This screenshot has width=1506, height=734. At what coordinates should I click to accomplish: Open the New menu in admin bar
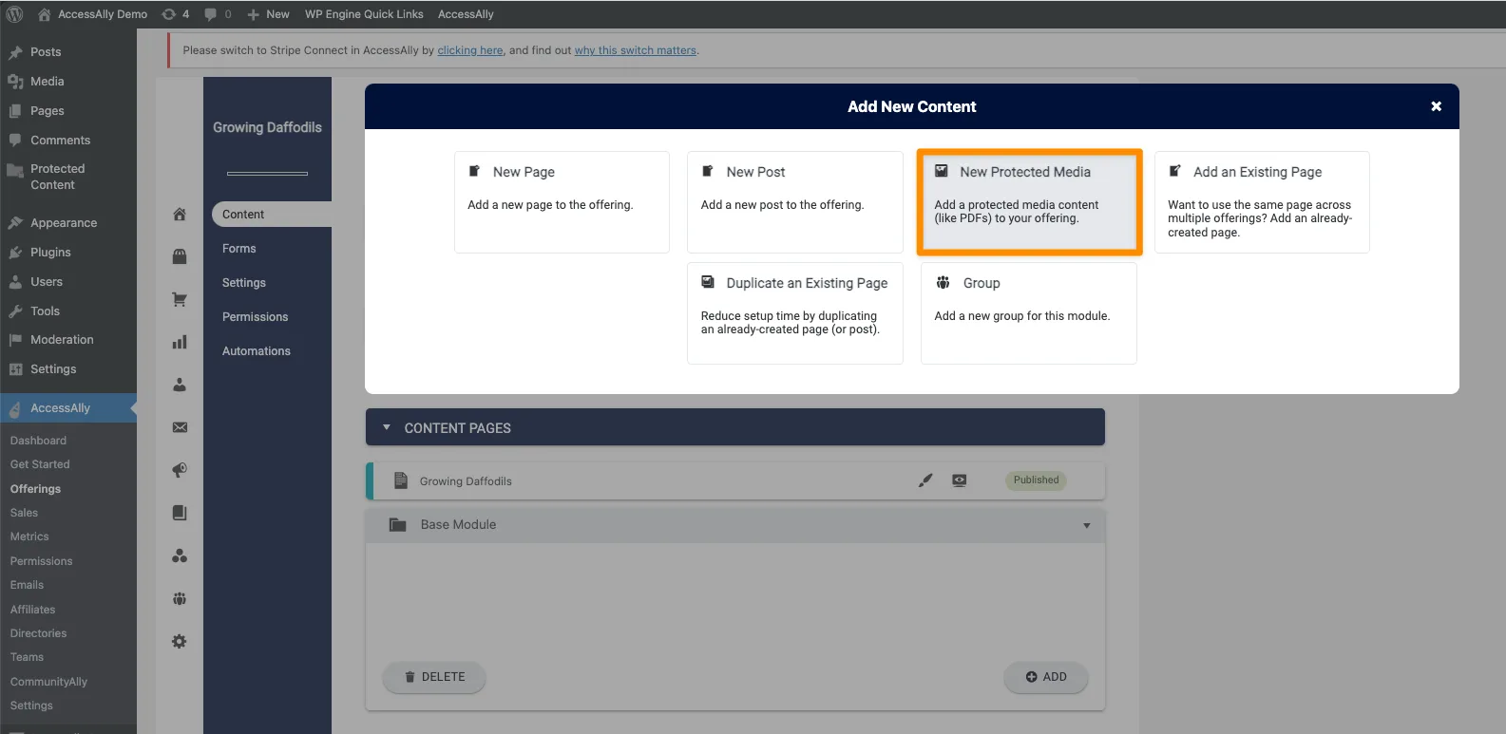click(x=269, y=14)
